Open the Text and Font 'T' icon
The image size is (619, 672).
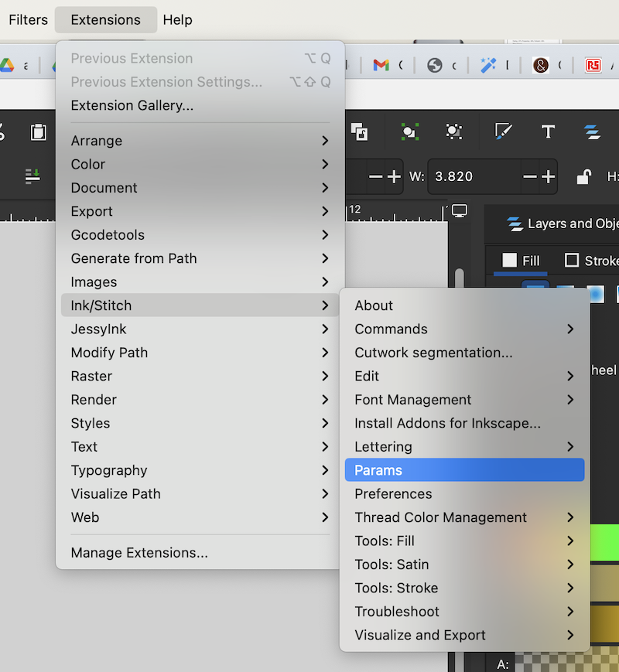pyautogui.click(x=548, y=131)
